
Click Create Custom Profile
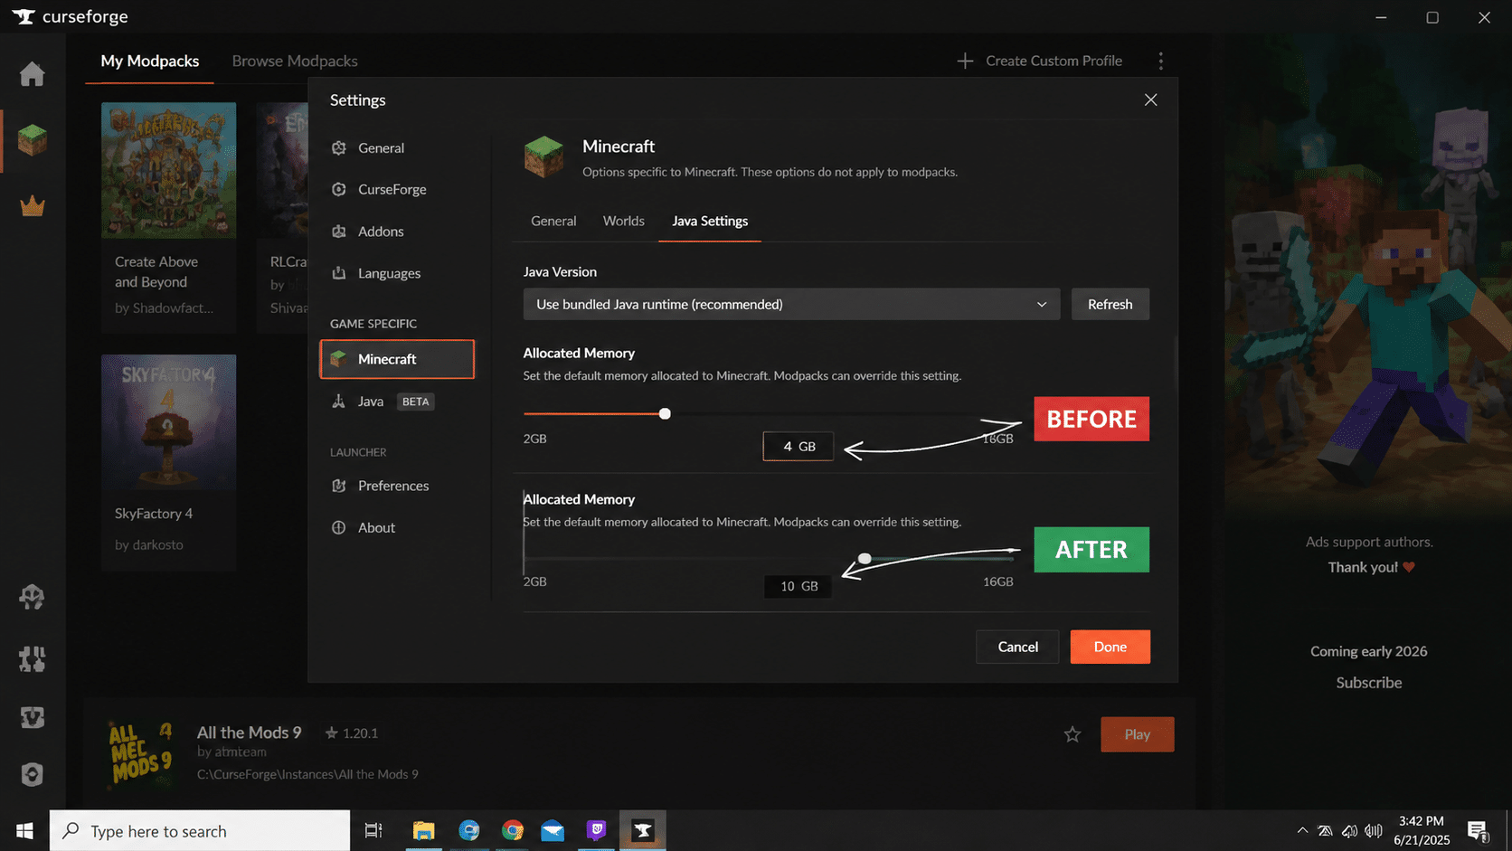pos(1040,61)
